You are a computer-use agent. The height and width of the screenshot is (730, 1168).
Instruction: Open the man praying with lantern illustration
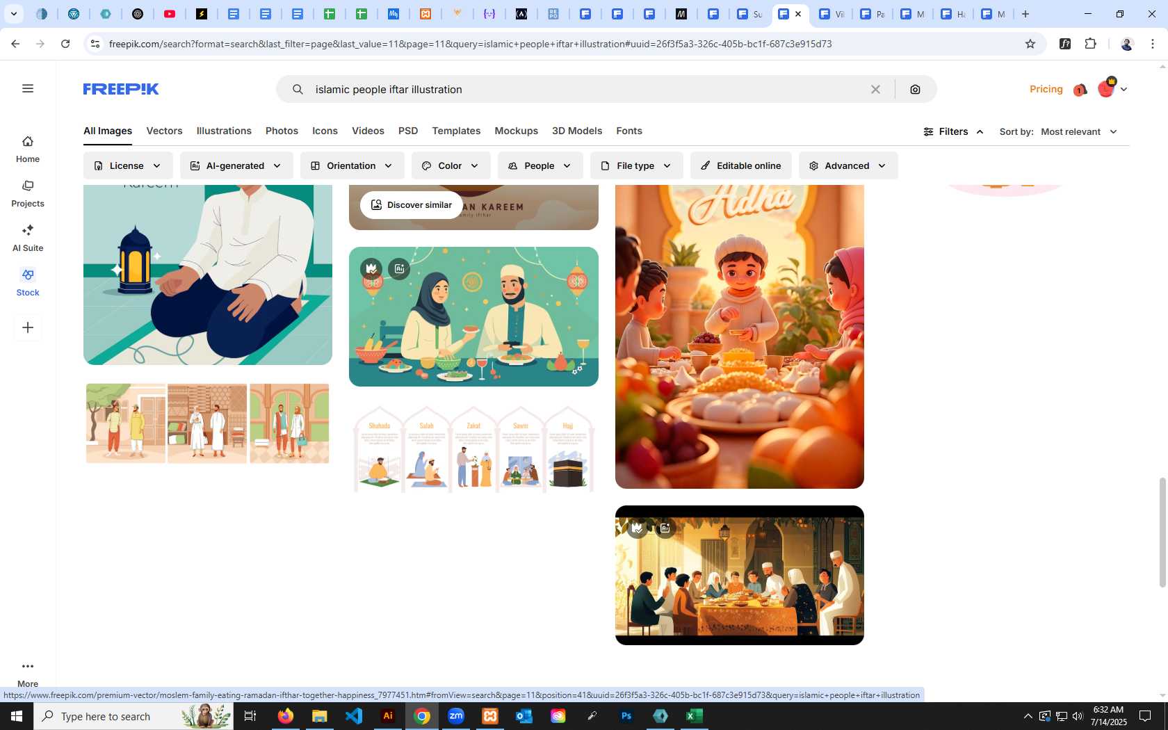point(208,275)
